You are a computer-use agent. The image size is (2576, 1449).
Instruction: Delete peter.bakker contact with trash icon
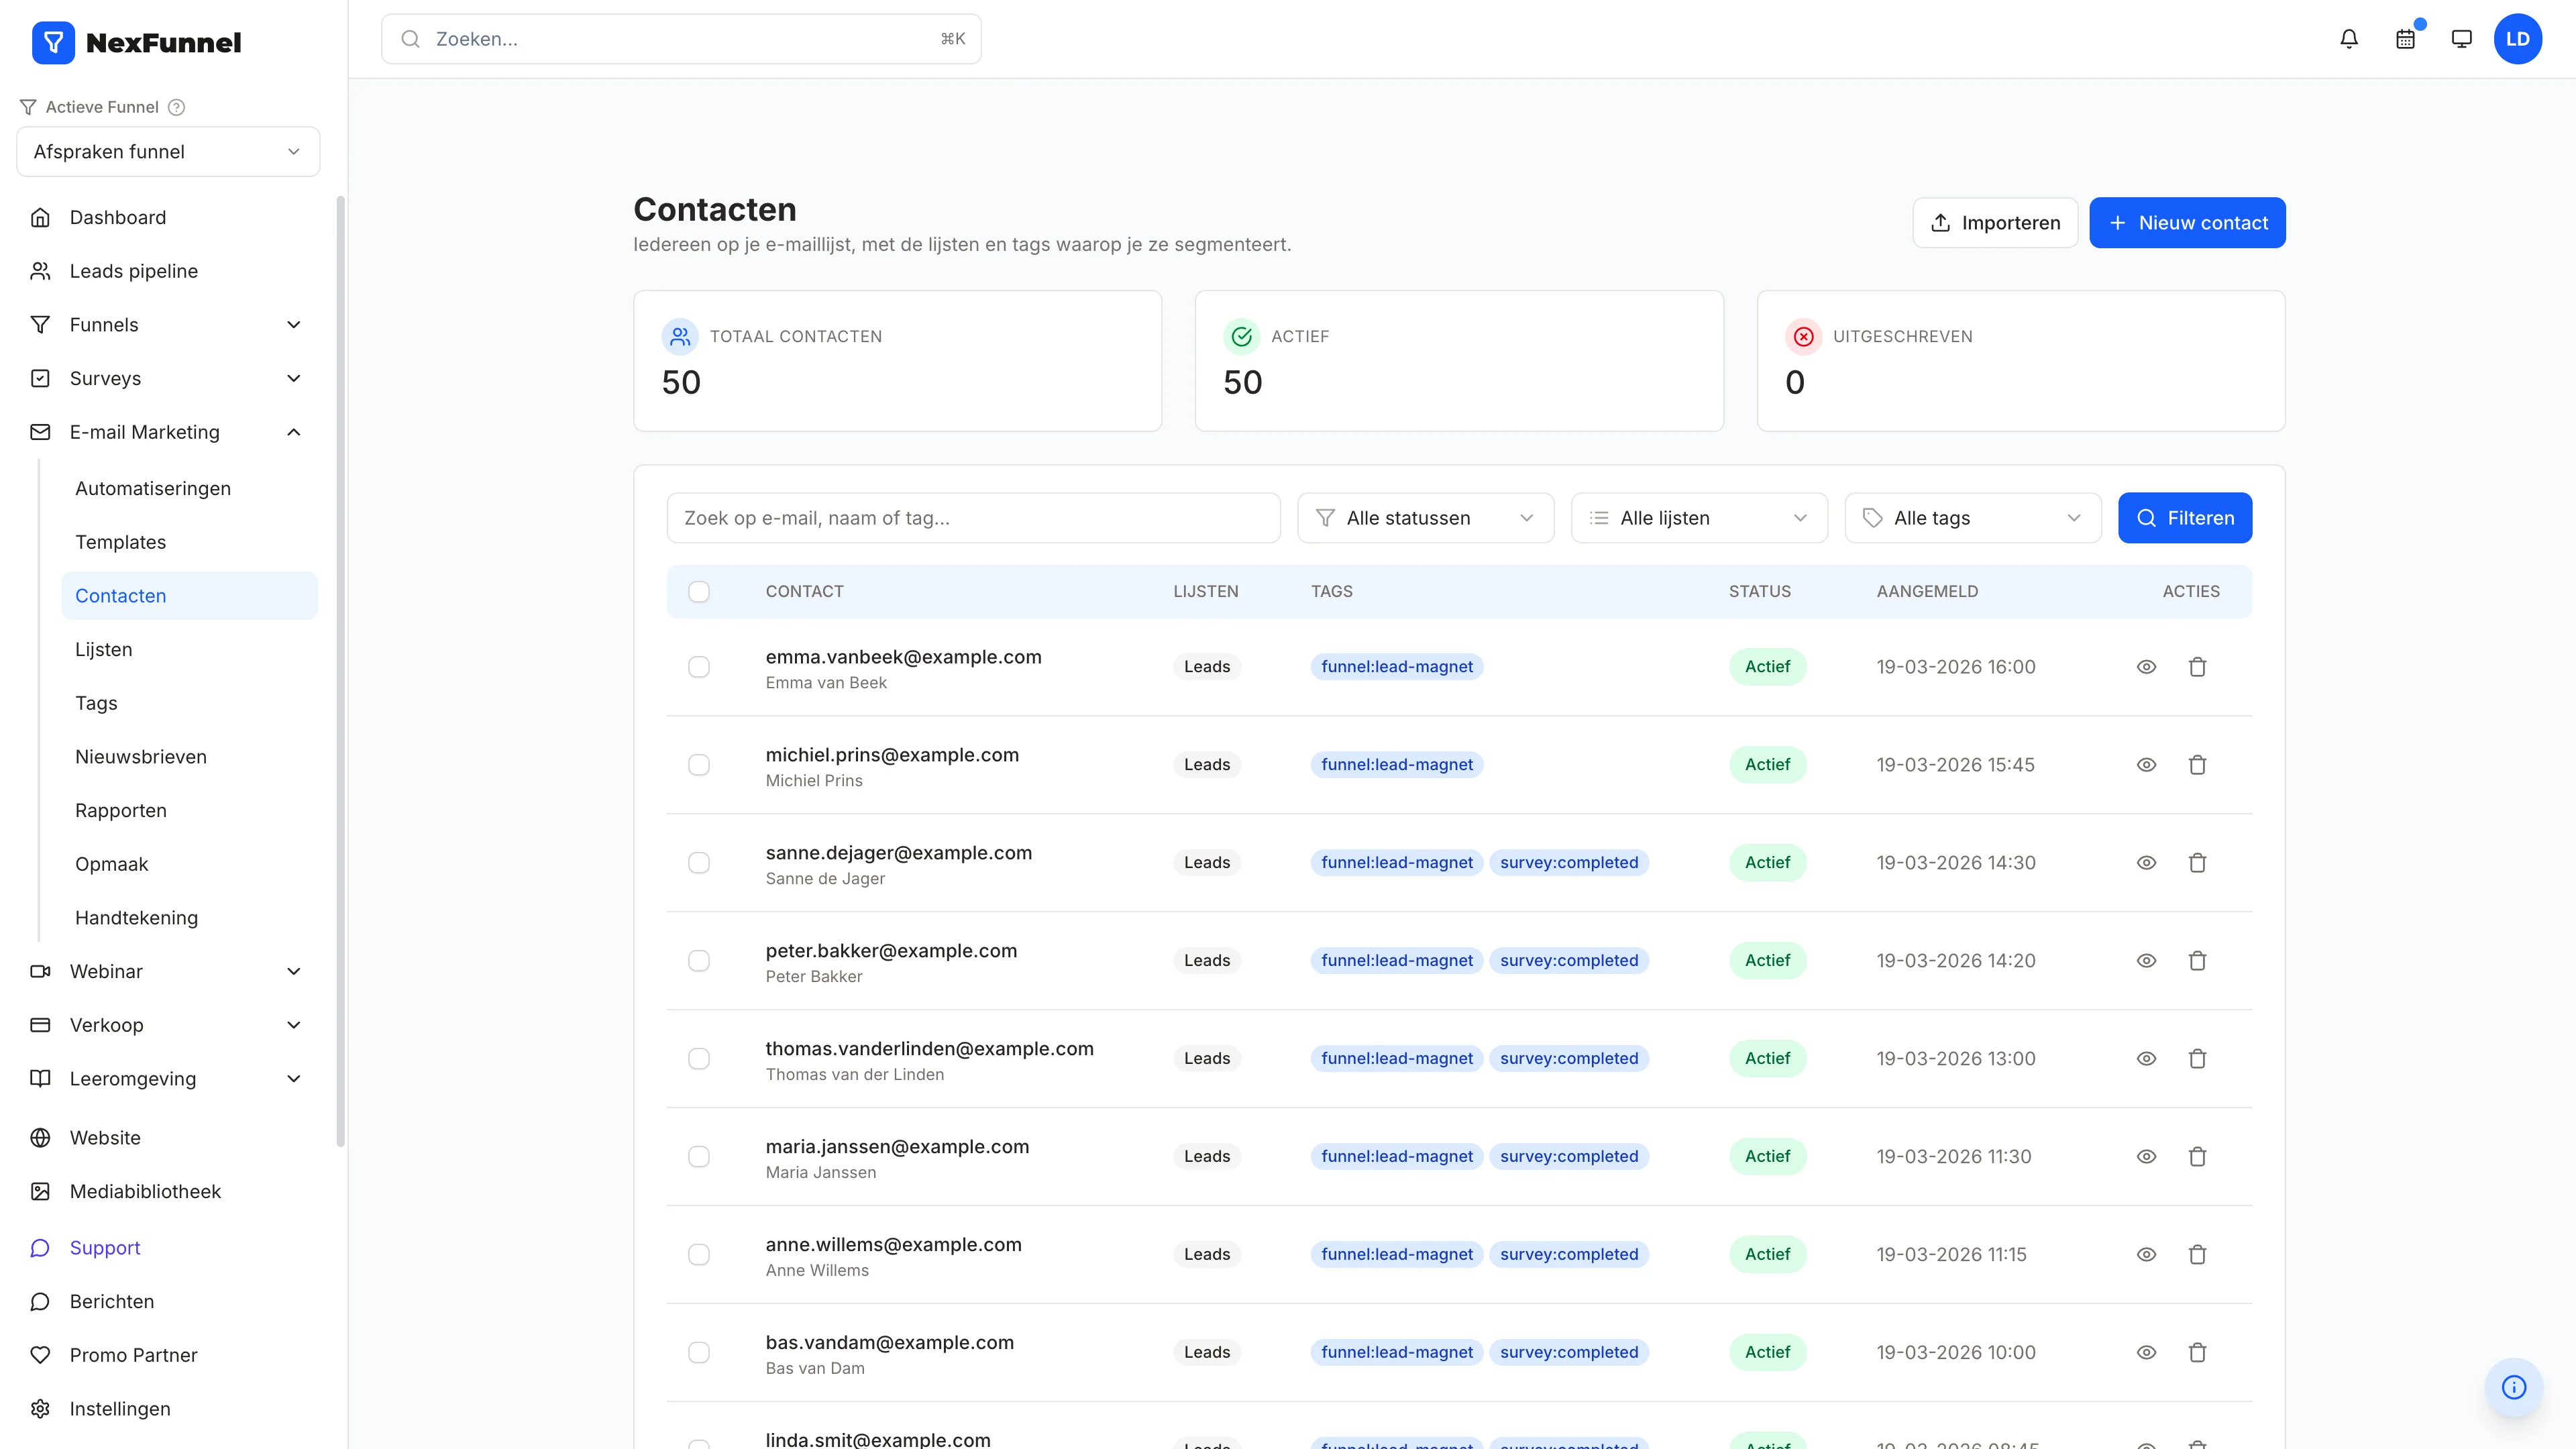2197,961
